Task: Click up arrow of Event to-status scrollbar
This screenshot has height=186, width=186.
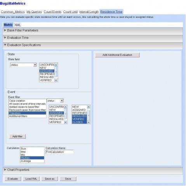Action: pyautogui.click(x=89, y=107)
